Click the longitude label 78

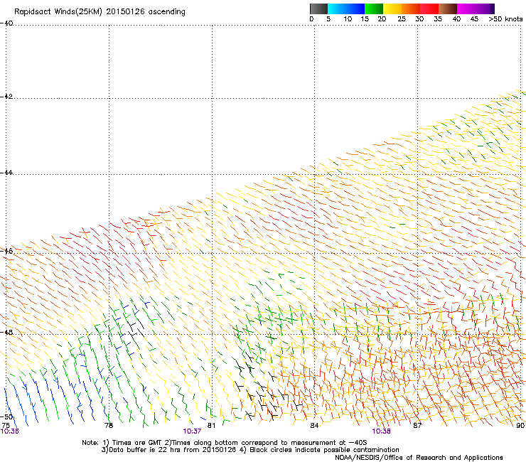point(109,426)
